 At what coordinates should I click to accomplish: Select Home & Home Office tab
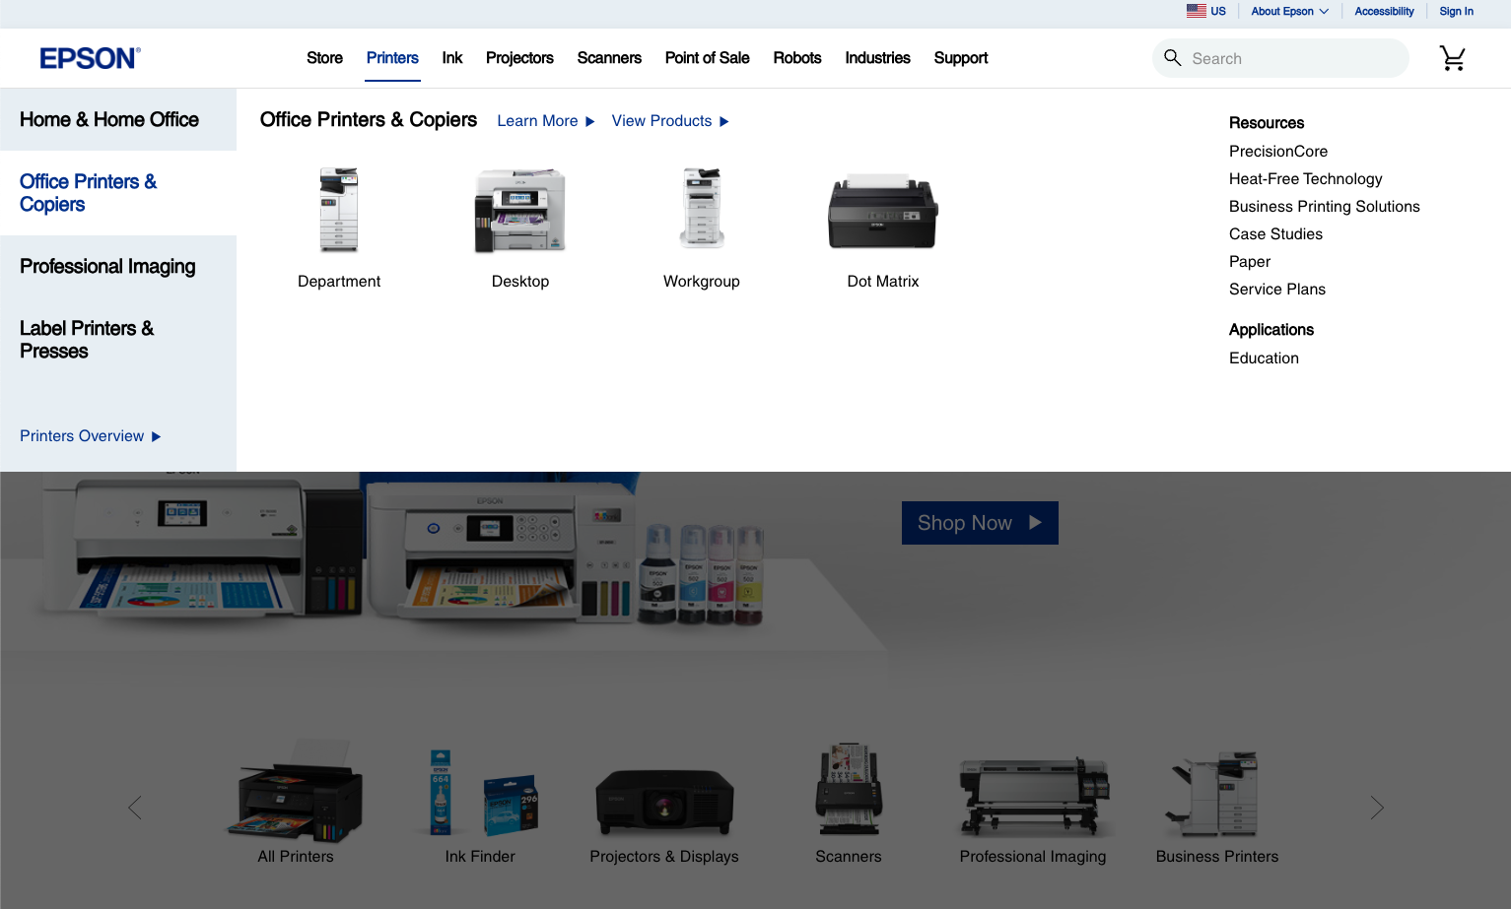tap(118, 120)
